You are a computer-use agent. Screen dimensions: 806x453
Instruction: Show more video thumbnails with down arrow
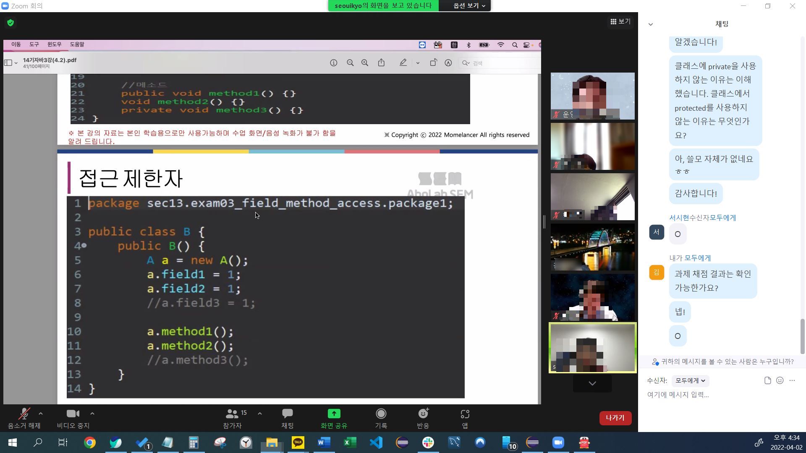pyautogui.click(x=592, y=383)
